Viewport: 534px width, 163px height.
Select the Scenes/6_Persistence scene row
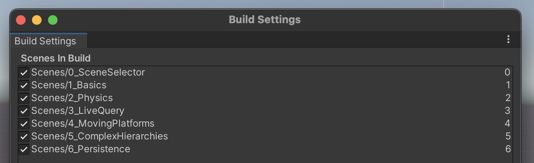coord(81,149)
